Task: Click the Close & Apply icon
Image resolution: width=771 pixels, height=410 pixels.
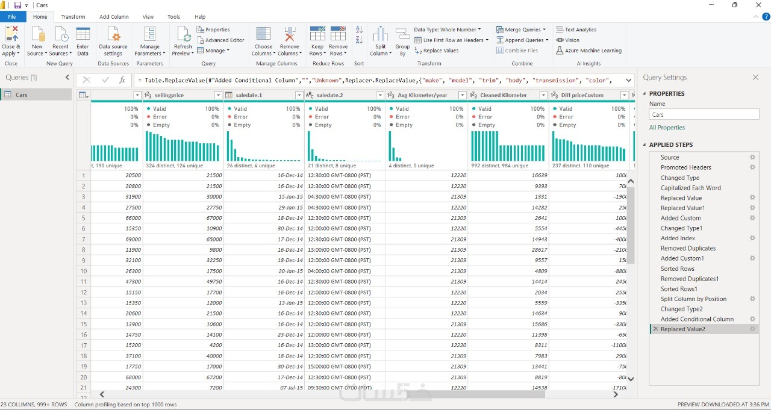Action: pyautogui.click(x=11, y=35)
